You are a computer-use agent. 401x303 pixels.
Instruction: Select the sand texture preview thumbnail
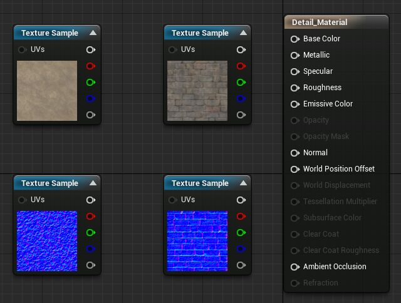pos(47,91)
